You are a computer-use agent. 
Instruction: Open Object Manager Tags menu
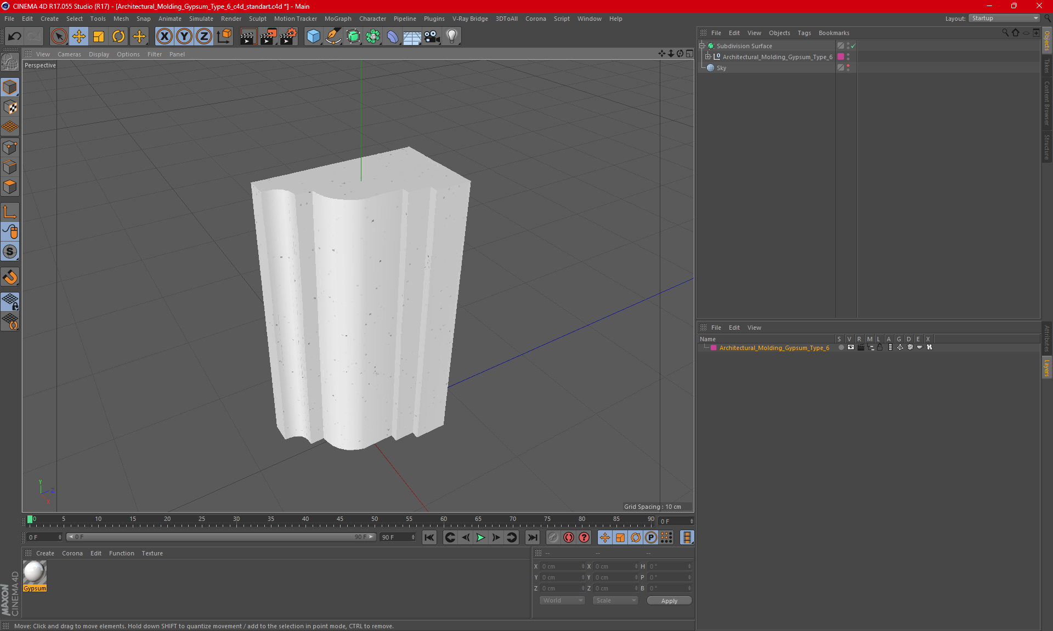804,33
